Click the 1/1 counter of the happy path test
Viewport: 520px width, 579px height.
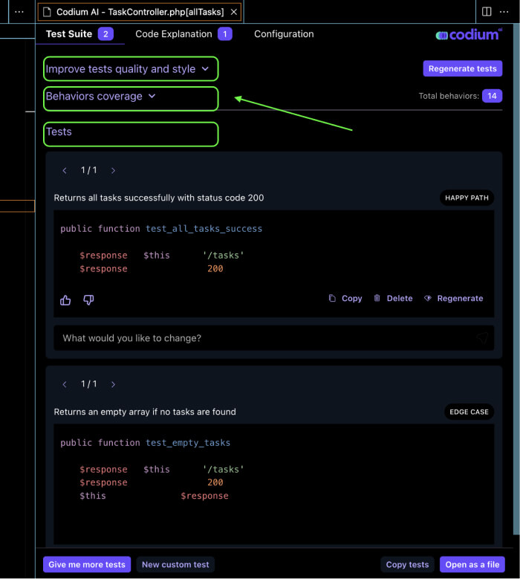[x=88, y=170]
